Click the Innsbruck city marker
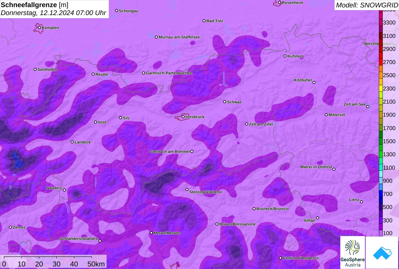 point(183,117)
